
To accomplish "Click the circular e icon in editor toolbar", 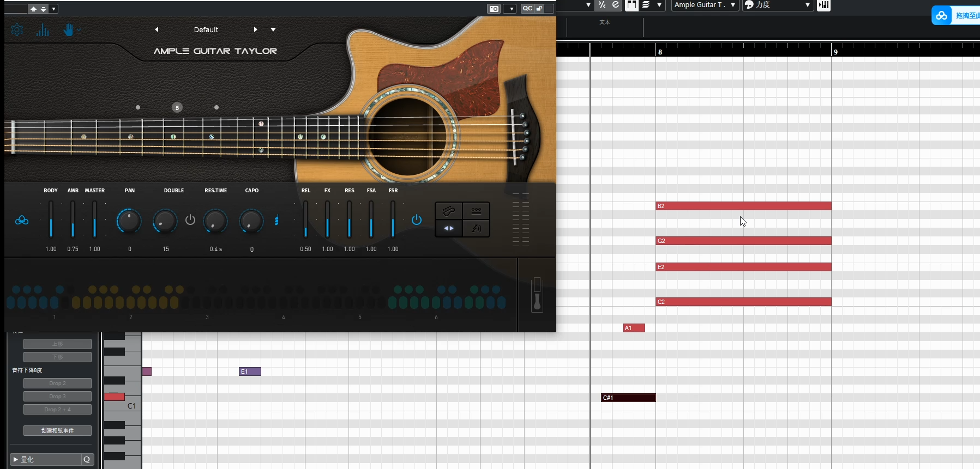I will click(616, 5).
